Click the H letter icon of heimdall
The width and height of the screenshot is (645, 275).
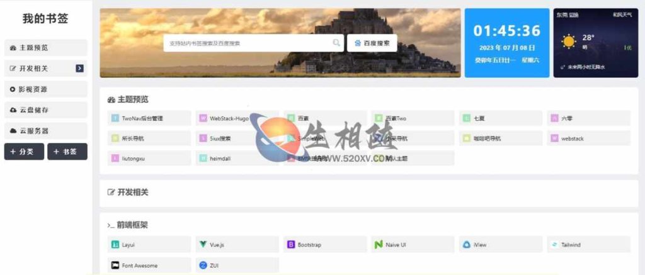(203, 158)
